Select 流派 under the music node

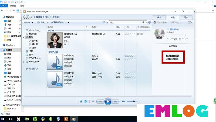pos(32,48)
